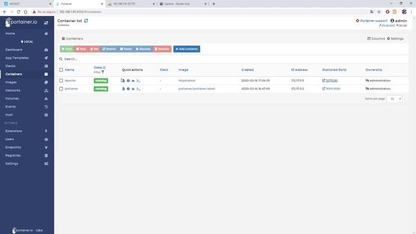Image resolution: width=416 pixels, height=234 pixels.
Task: Tick the select-all checkbox in the table header
Action: [x=61, y=70]
